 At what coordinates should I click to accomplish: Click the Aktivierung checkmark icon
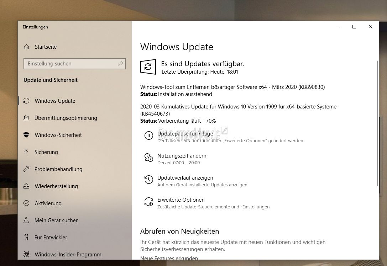click(26, 203)
